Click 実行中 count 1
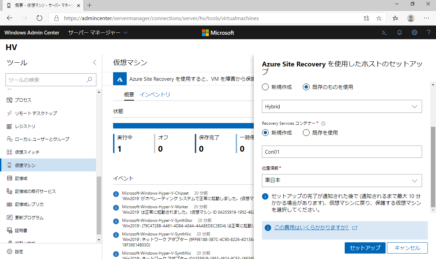The height and width of the screenshot is (259, 436). click(x=120, y=149)
